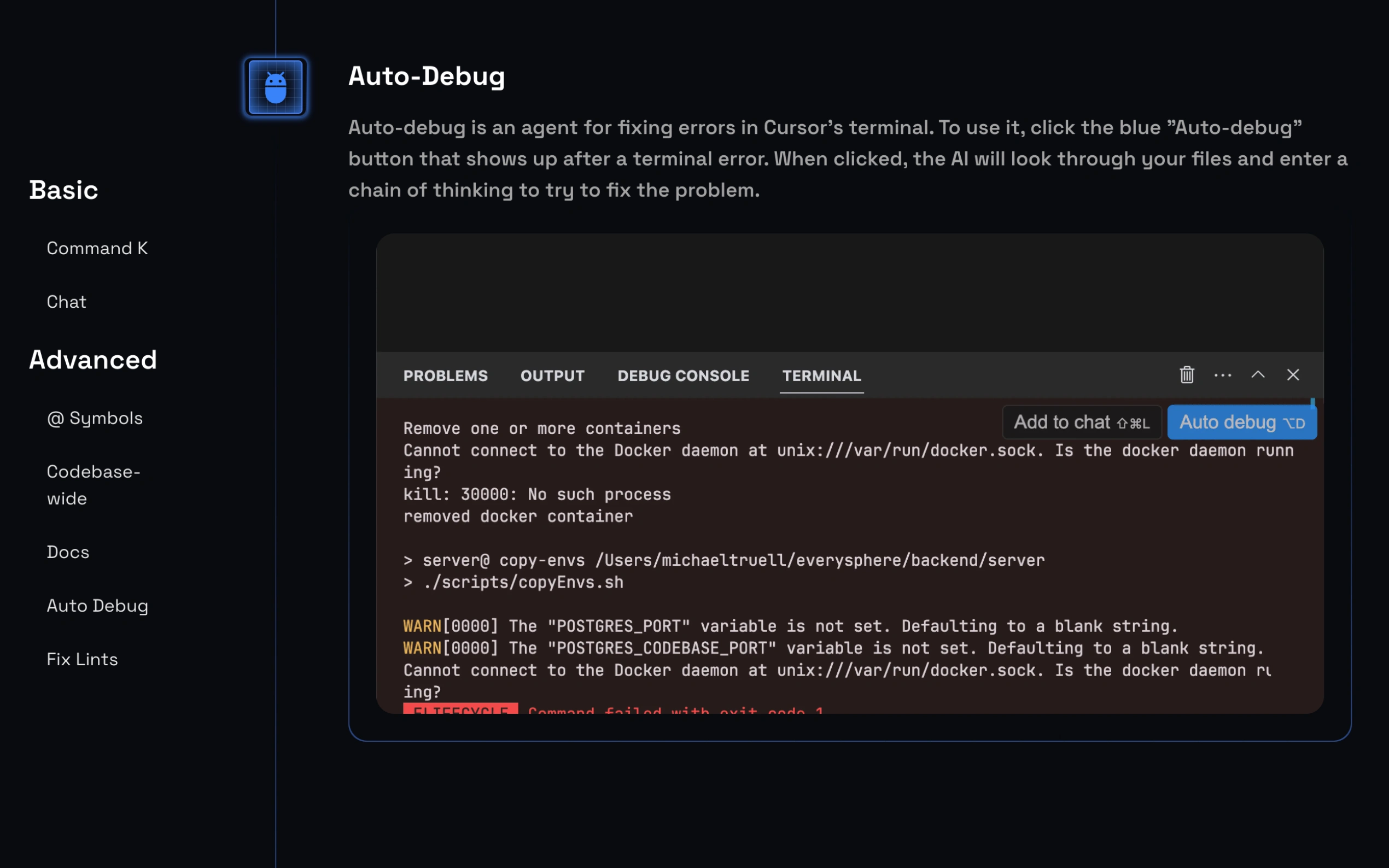
Task: Open the DEBUG CONSOLE tab
Action: (x=682, y=376)
